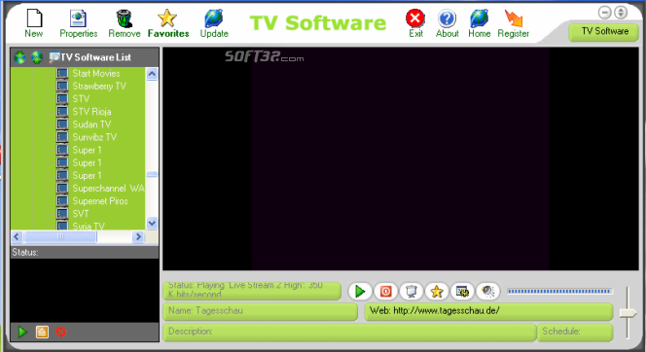Click the playing status text box
Screen dimensions: 646x352
click(x=252, y=291)
